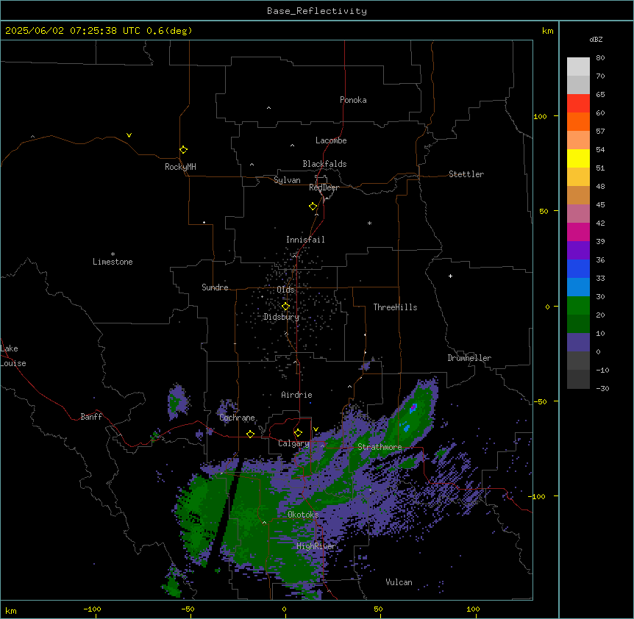Viewport: 634px width, 619px height.
Task: Click the bottom axis 50 tick label
Action: 378,609
